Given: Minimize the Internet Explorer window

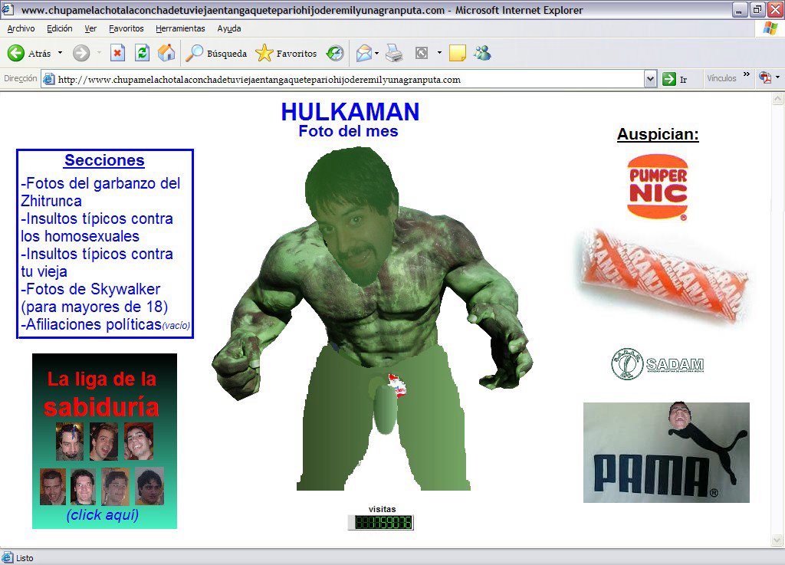Looking at the screenshot, I should (x=738, y=9).
